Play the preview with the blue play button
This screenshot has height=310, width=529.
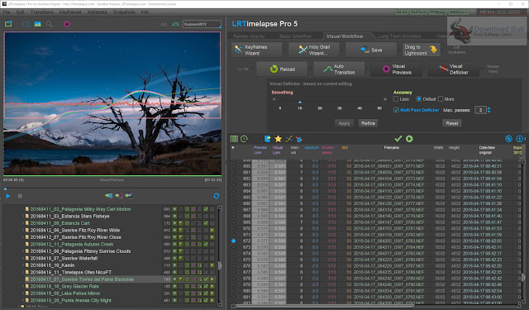click(8, 196)
